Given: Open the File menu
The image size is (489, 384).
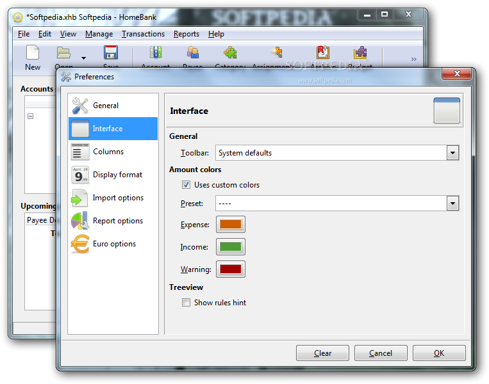Looking at the screenshot, I should (x=24, y=34).
